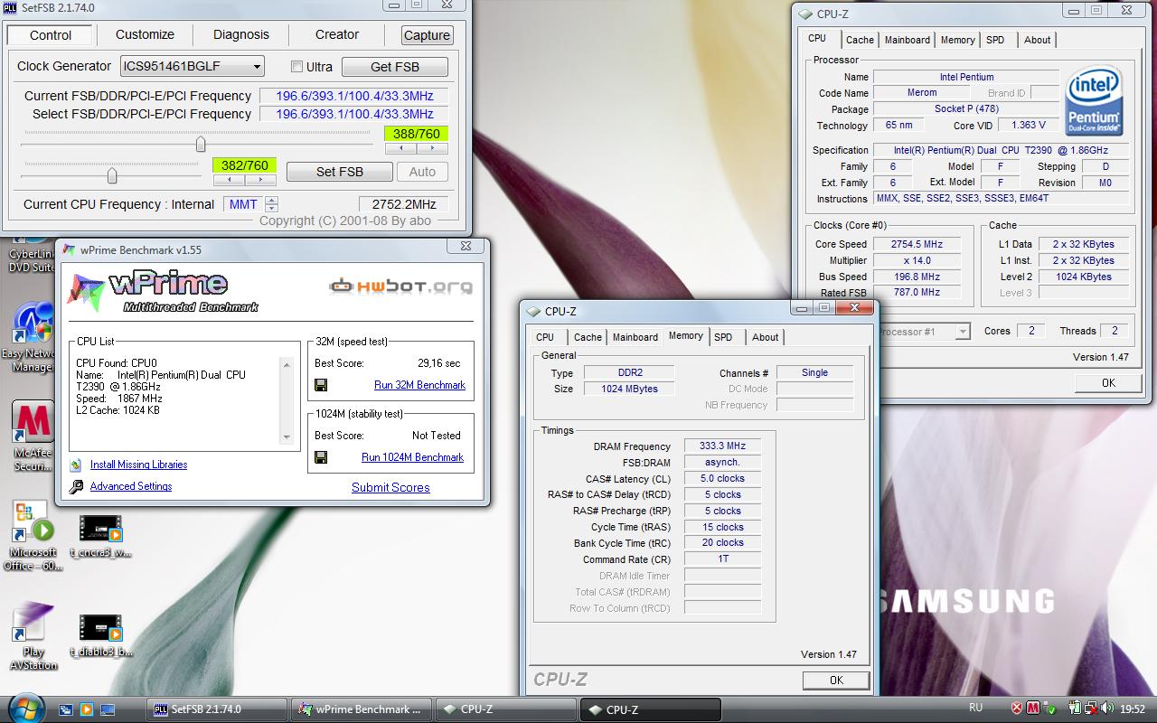The height and width of the screenshot is (723, 1157).
Task: Open the t_diablo3 video file icon
Action: point(100,635)
